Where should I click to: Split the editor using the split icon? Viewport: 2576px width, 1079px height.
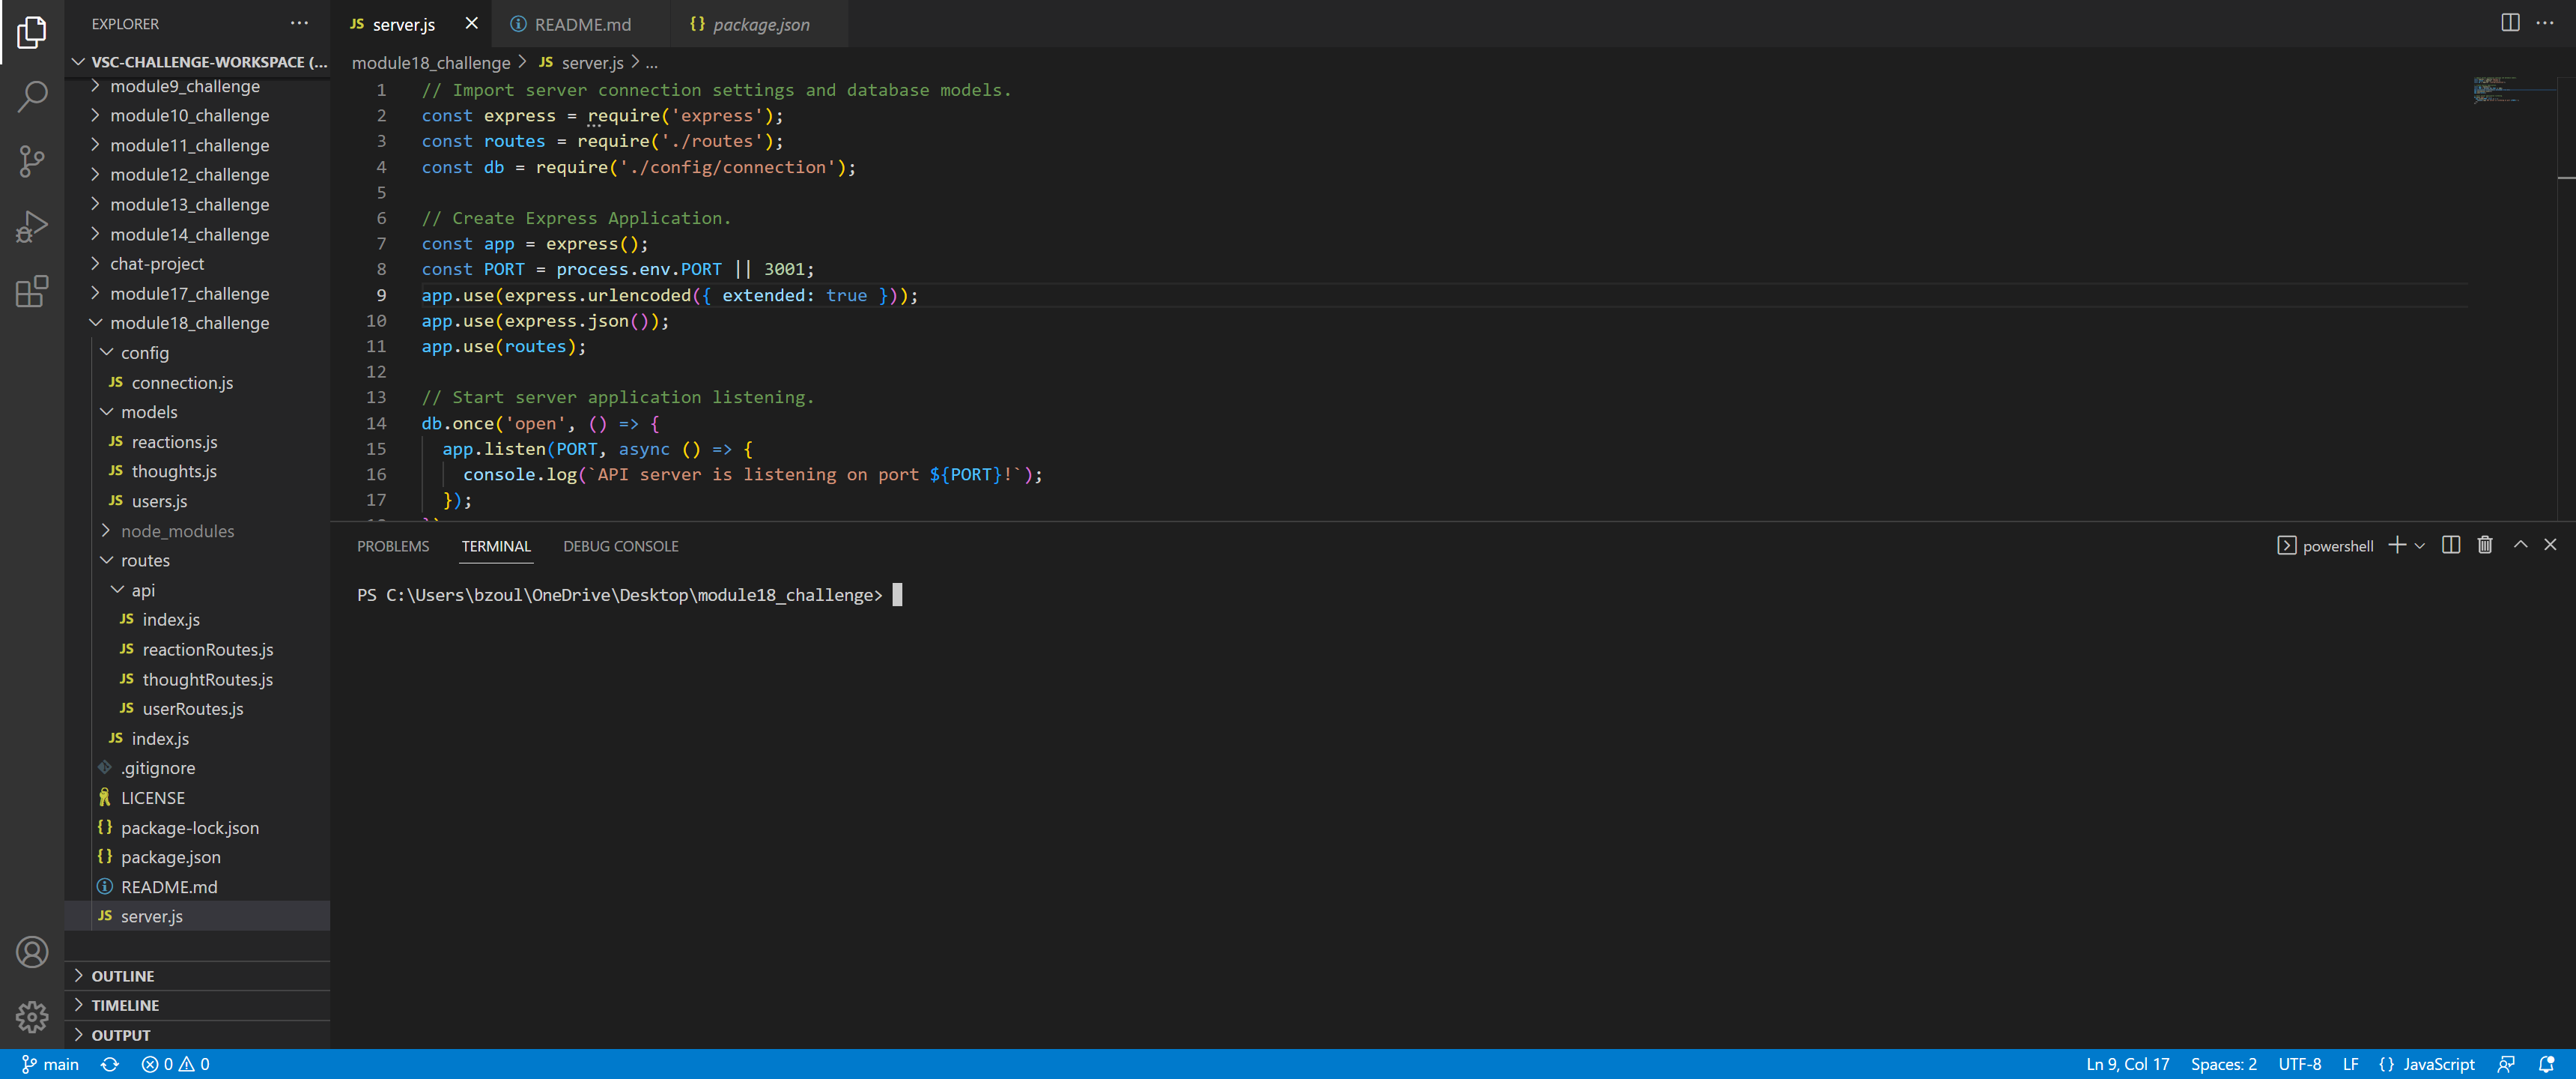2510,22
